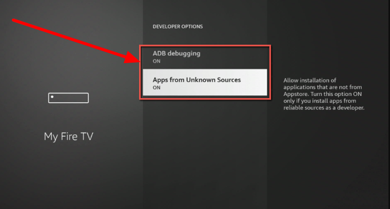Click the ON status under ADB debugging

[157, 61]
